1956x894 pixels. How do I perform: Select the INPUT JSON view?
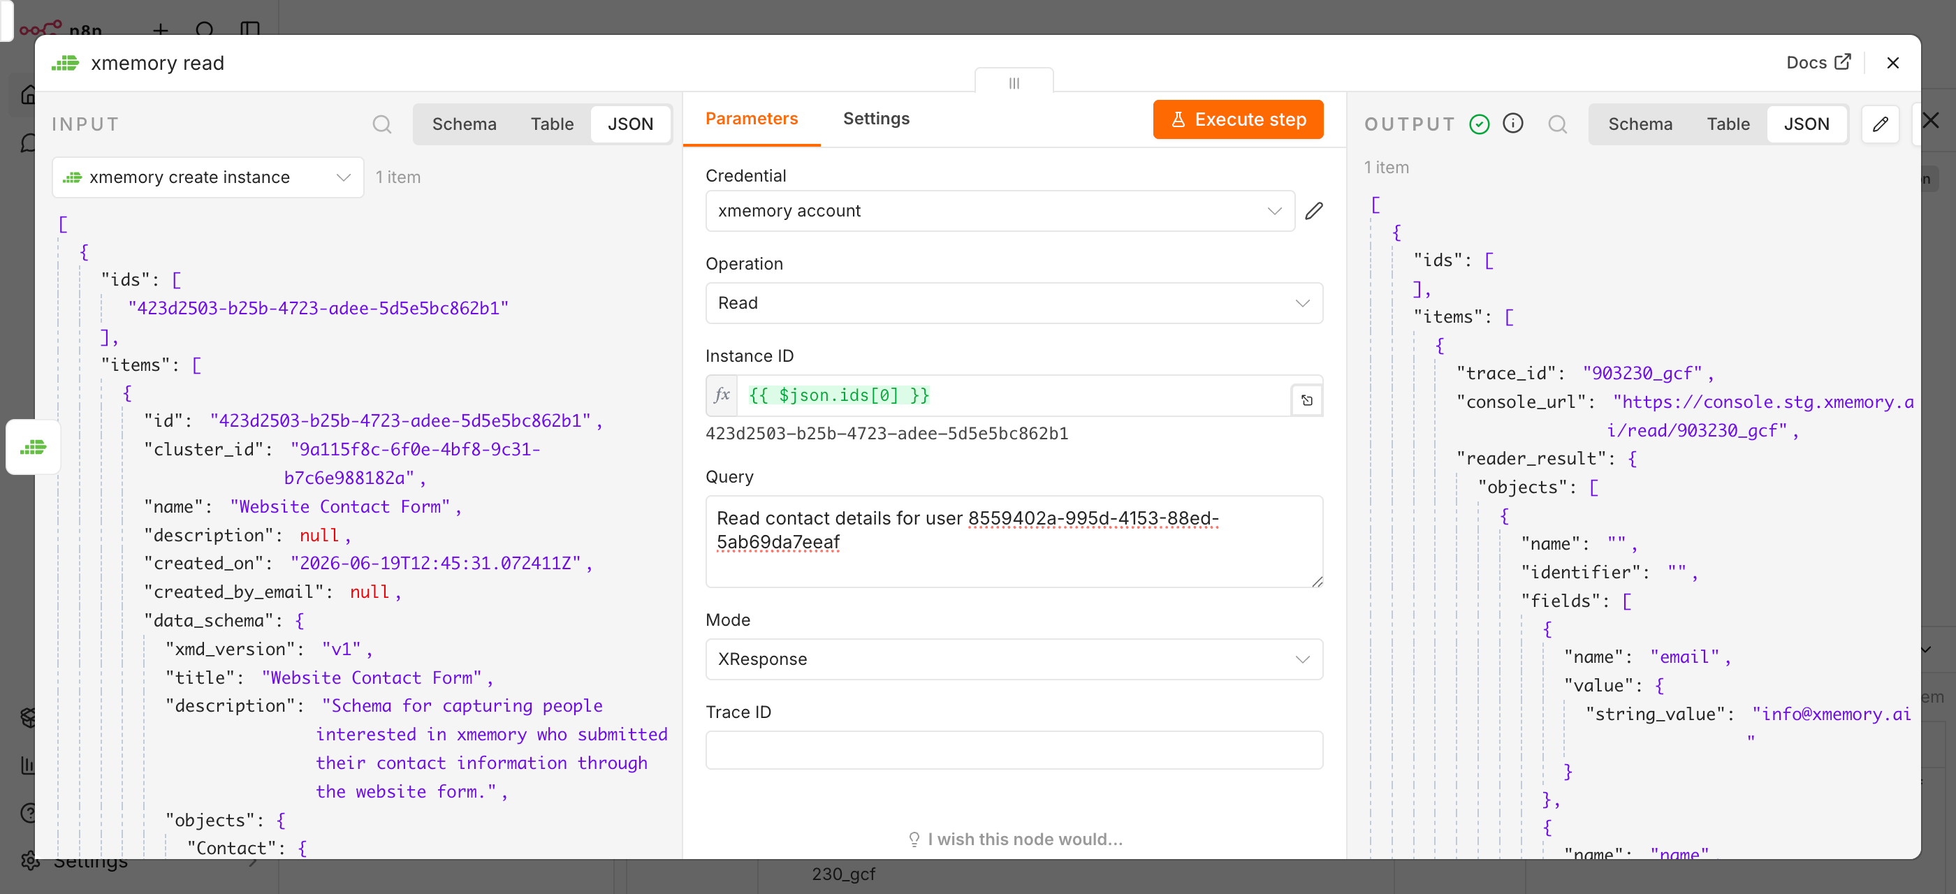pyautogui.click(x=630, y=124)
